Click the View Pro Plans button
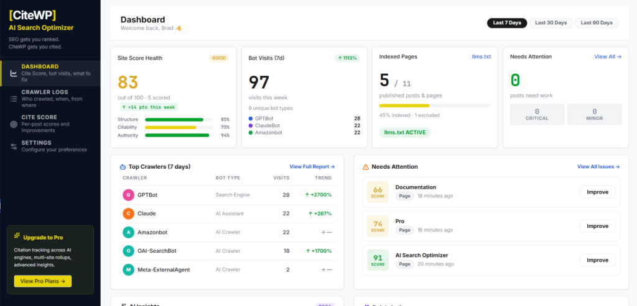Image resolution: width=637 pixels, height=306 pixels. pos(43,281)
